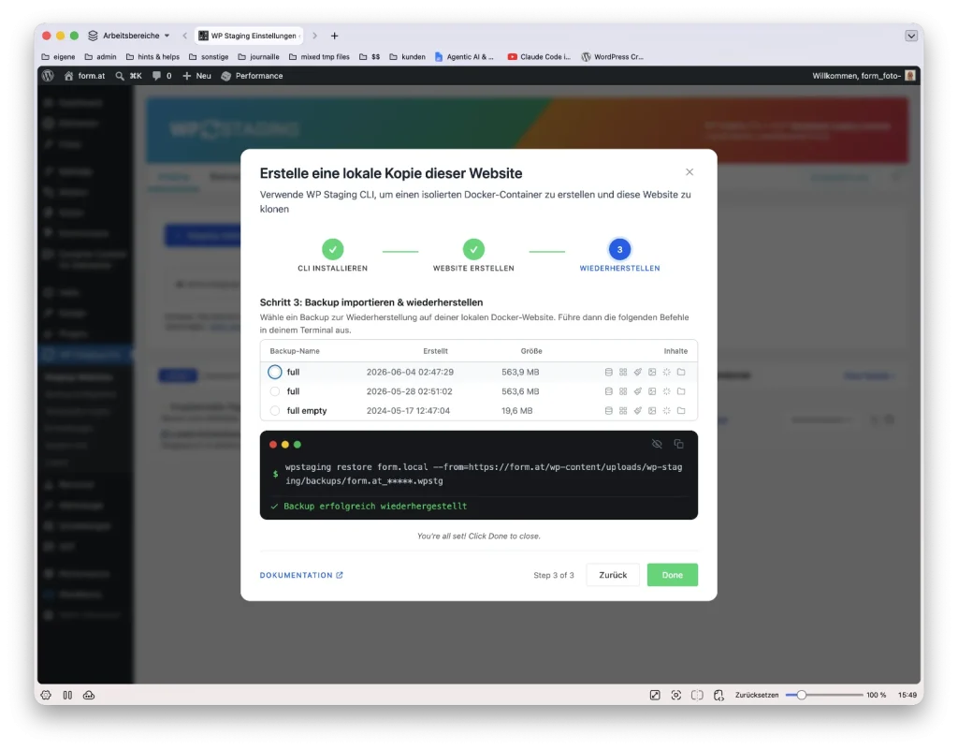Visit site form.at in admin bar
Image resolution: width=958 pixels, height=750 pixels.
coord(84,76)
